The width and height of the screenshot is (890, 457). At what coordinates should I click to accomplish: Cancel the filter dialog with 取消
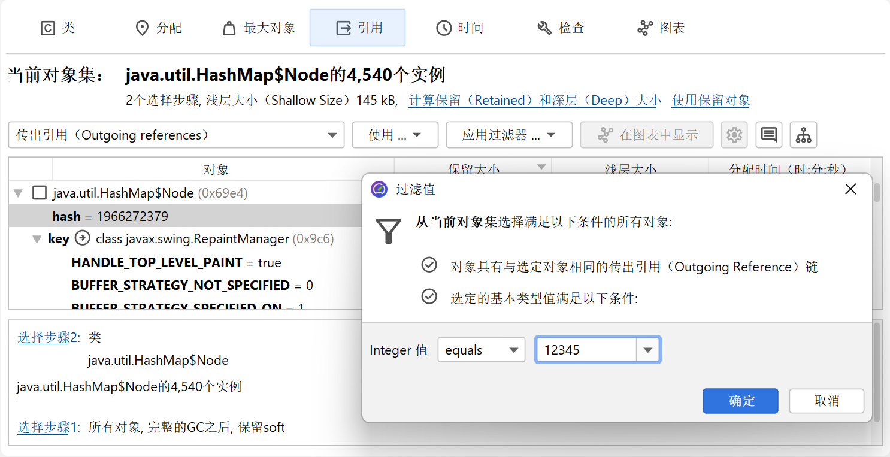tap(827, 401)
